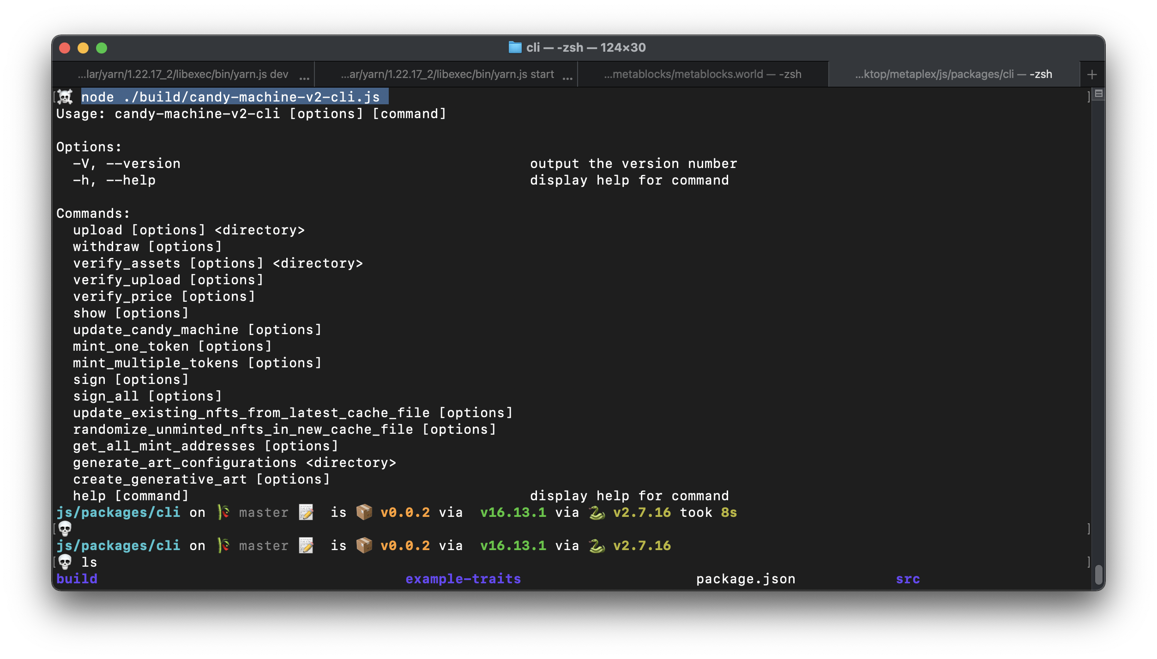Select the metablocks.world zsh tab
1157x659 pixels.
[702, 75]
